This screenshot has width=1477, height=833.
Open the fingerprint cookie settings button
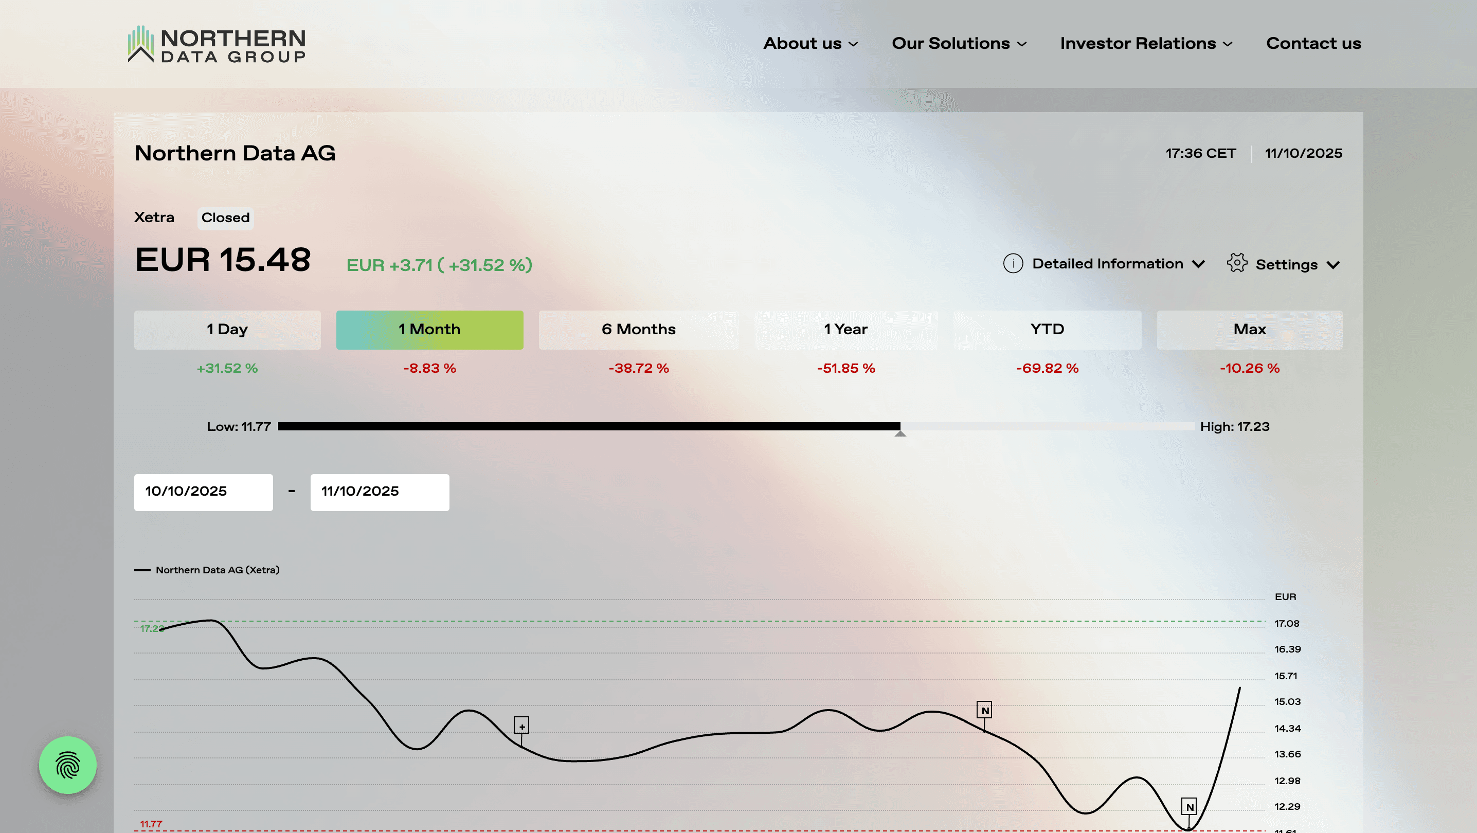tap(68, 765)
